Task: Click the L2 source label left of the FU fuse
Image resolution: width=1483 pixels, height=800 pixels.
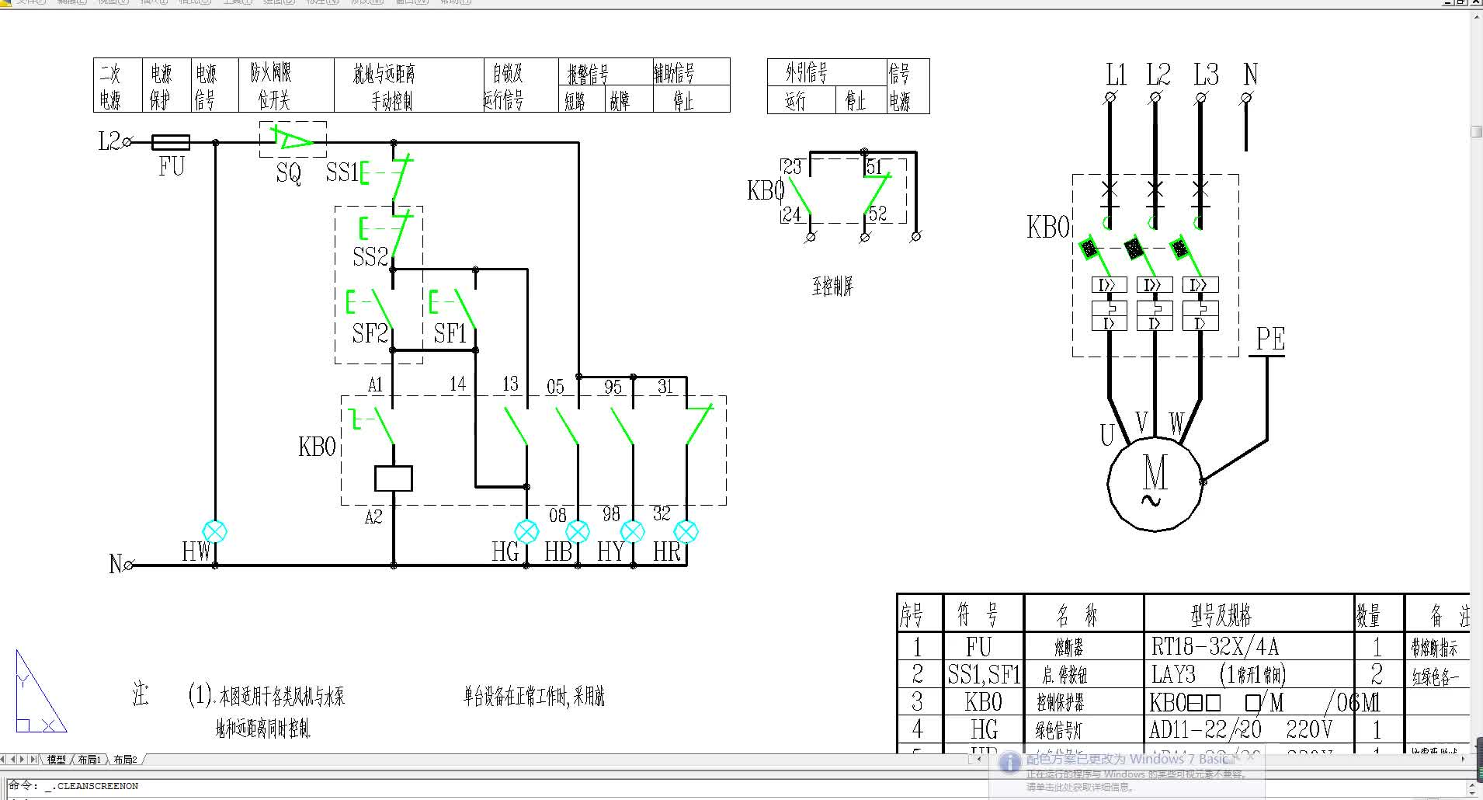Action: pos(109,141)
